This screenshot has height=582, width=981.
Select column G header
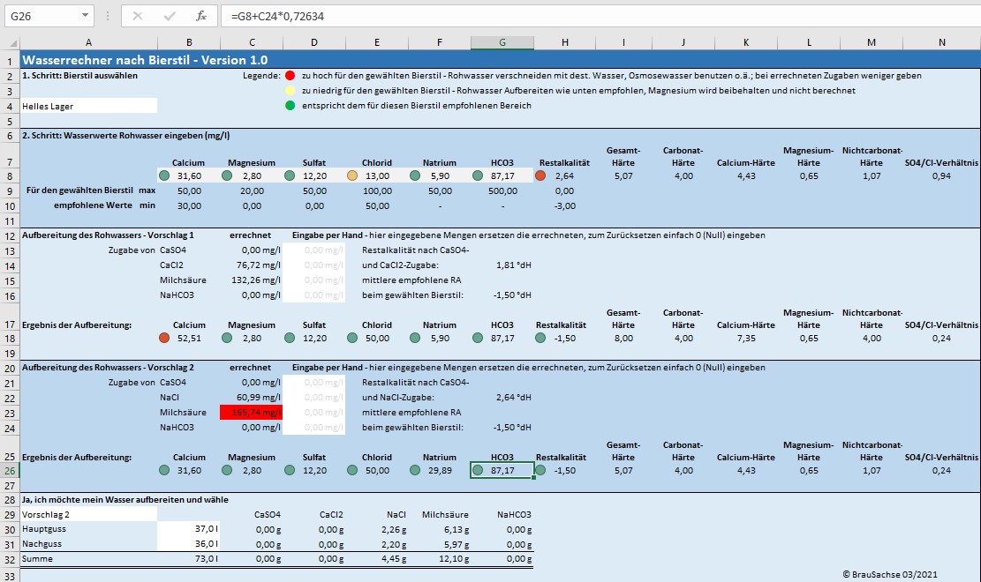502,43
